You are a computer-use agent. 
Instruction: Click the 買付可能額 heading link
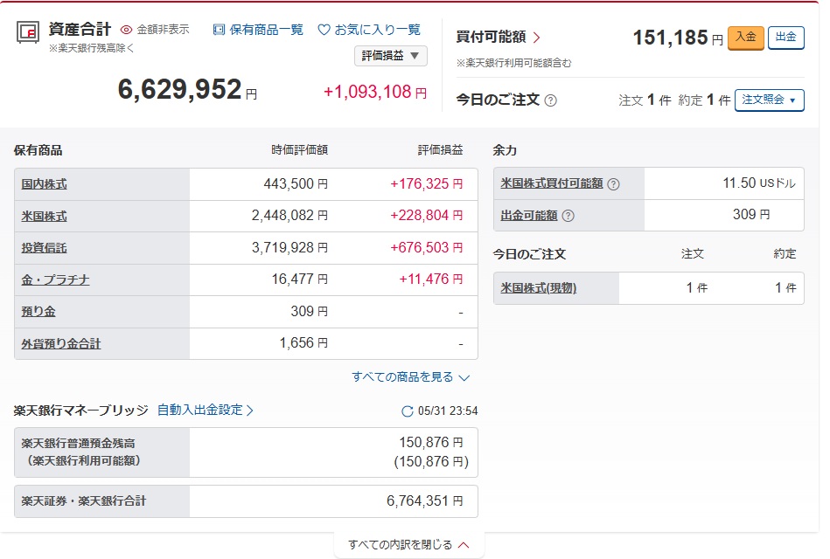pyautogui.click(x=492, y=37)
